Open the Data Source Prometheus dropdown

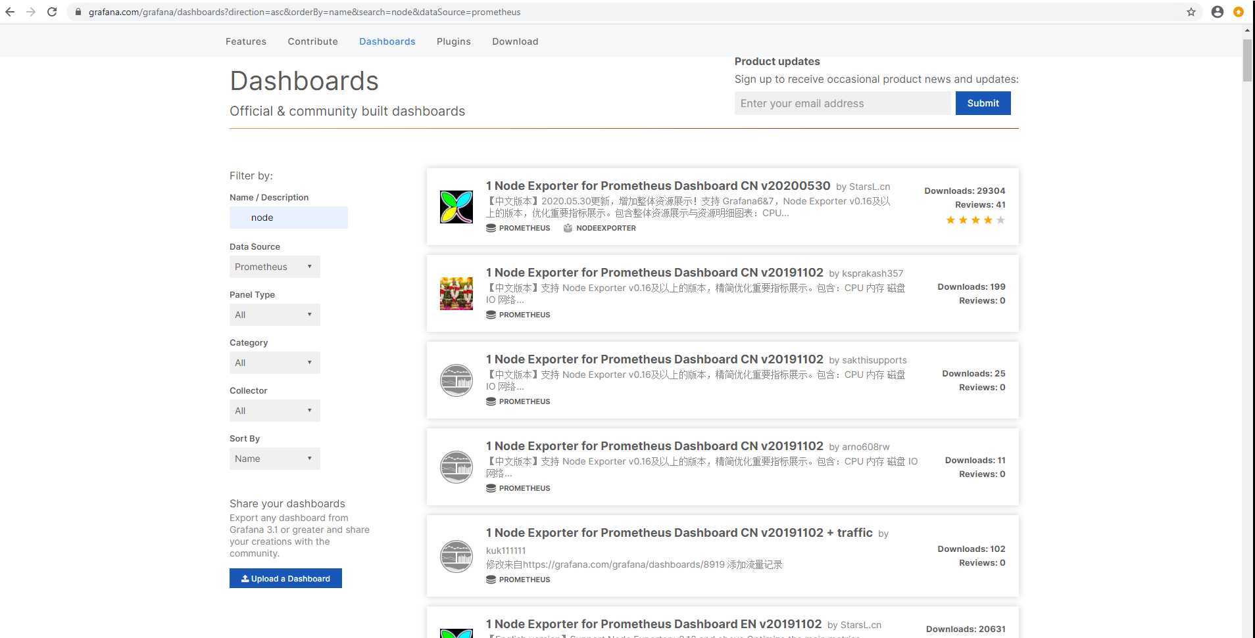pyautogui.click(x=274, y=267)
